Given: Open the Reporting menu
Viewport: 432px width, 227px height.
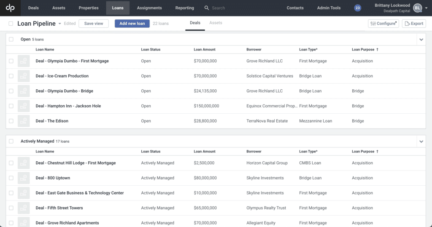Looking at the screenshot, I should coord(185,8).
